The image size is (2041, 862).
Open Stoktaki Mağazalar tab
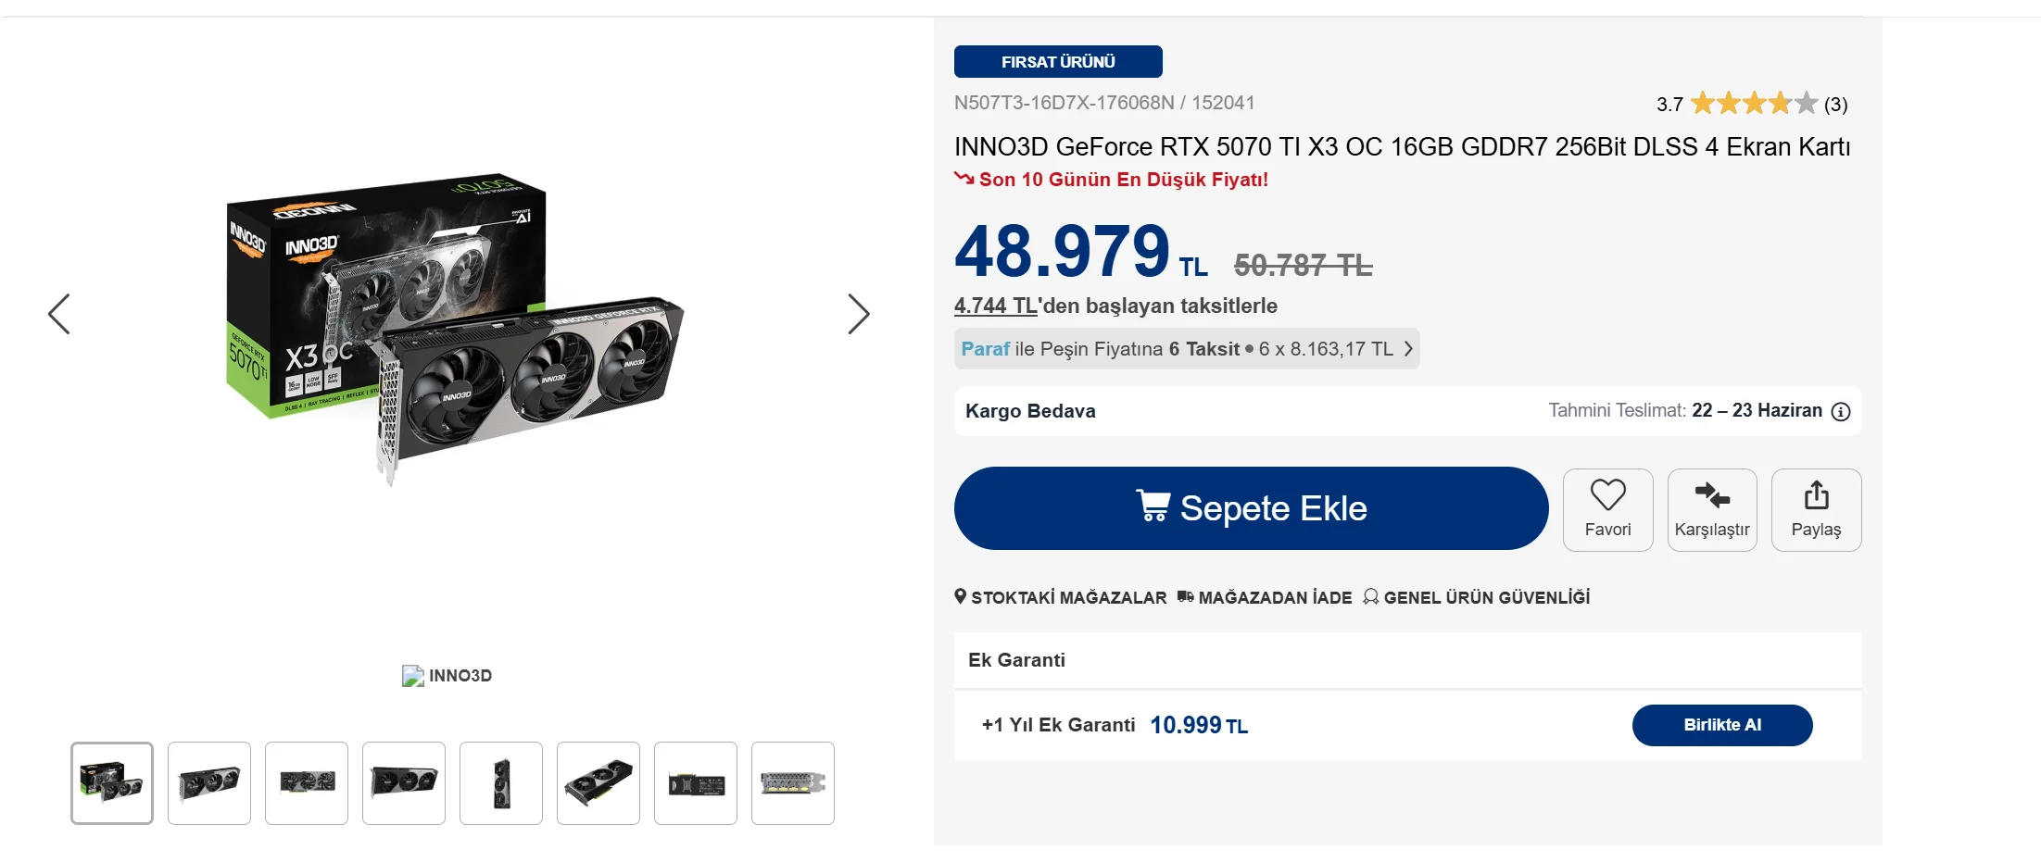click(x=1061, y=597)
